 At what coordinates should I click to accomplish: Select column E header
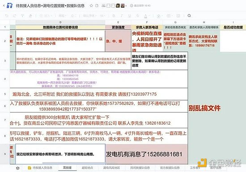[x=118, y=22]
